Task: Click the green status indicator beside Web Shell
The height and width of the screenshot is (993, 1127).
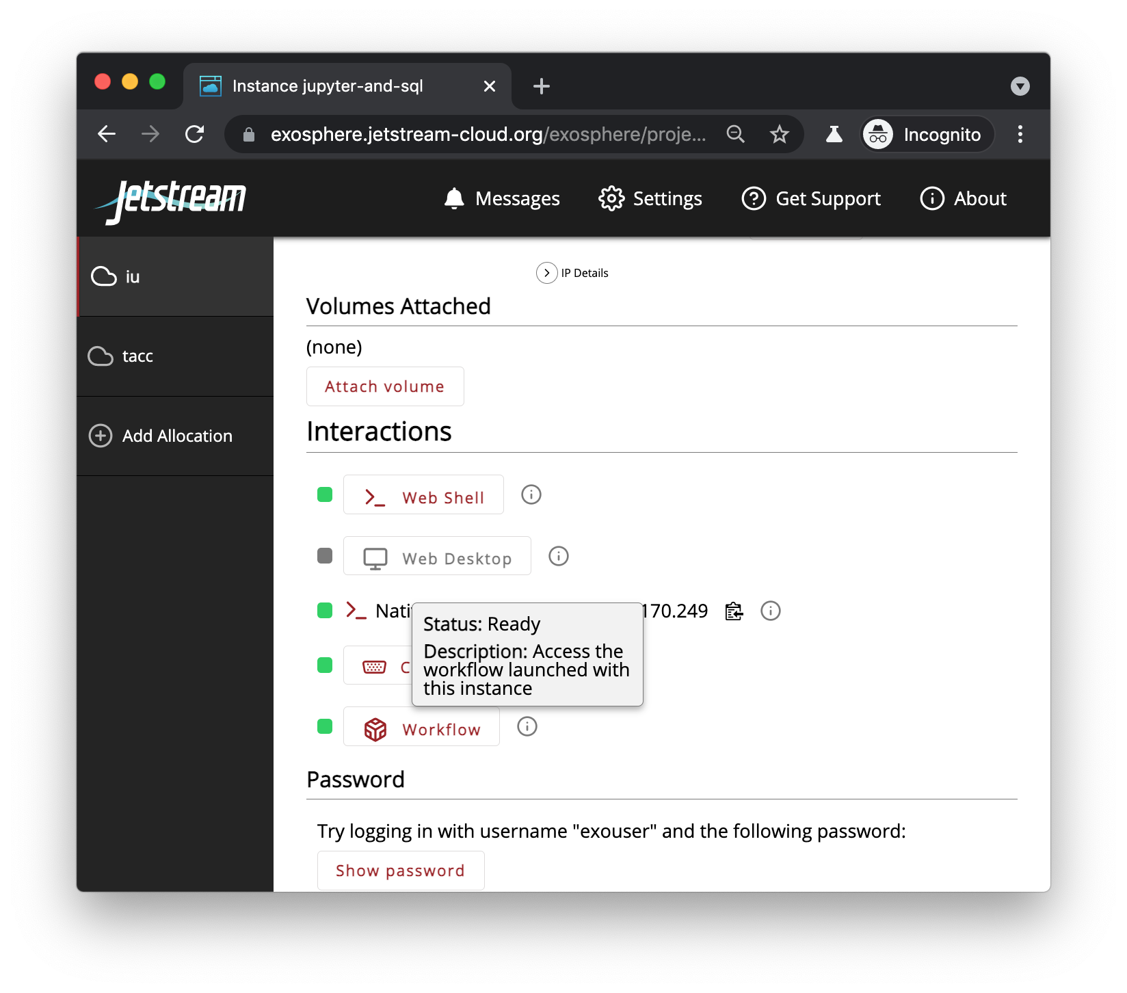Action: click(323, 494)
